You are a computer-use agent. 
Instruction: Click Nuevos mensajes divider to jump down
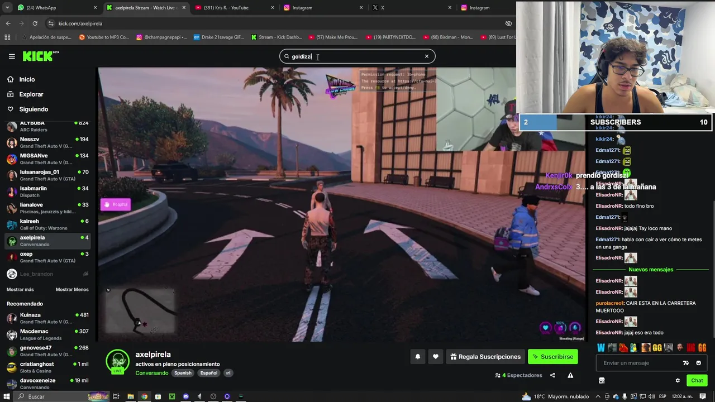click(651, 270)
